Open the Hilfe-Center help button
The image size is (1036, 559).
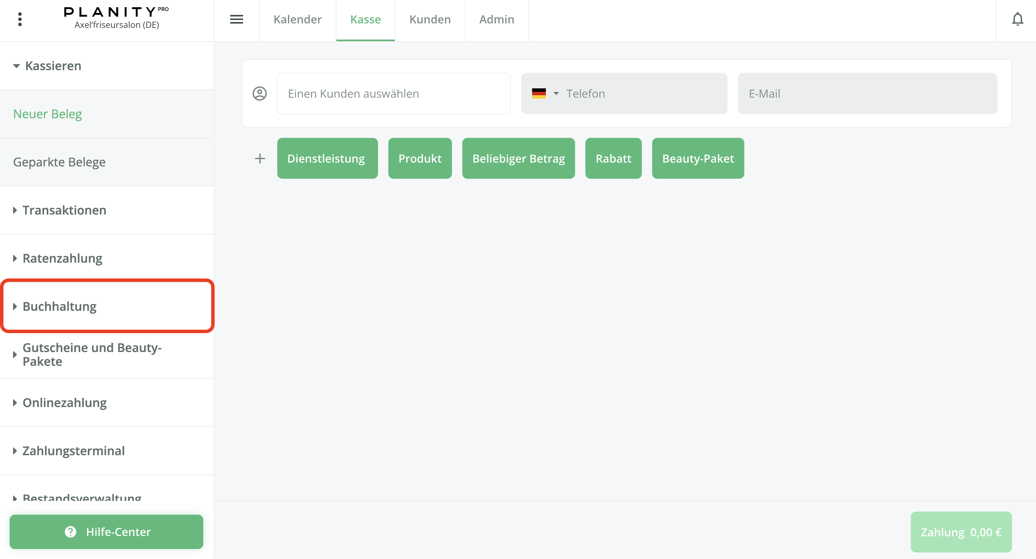click(107, 532)
